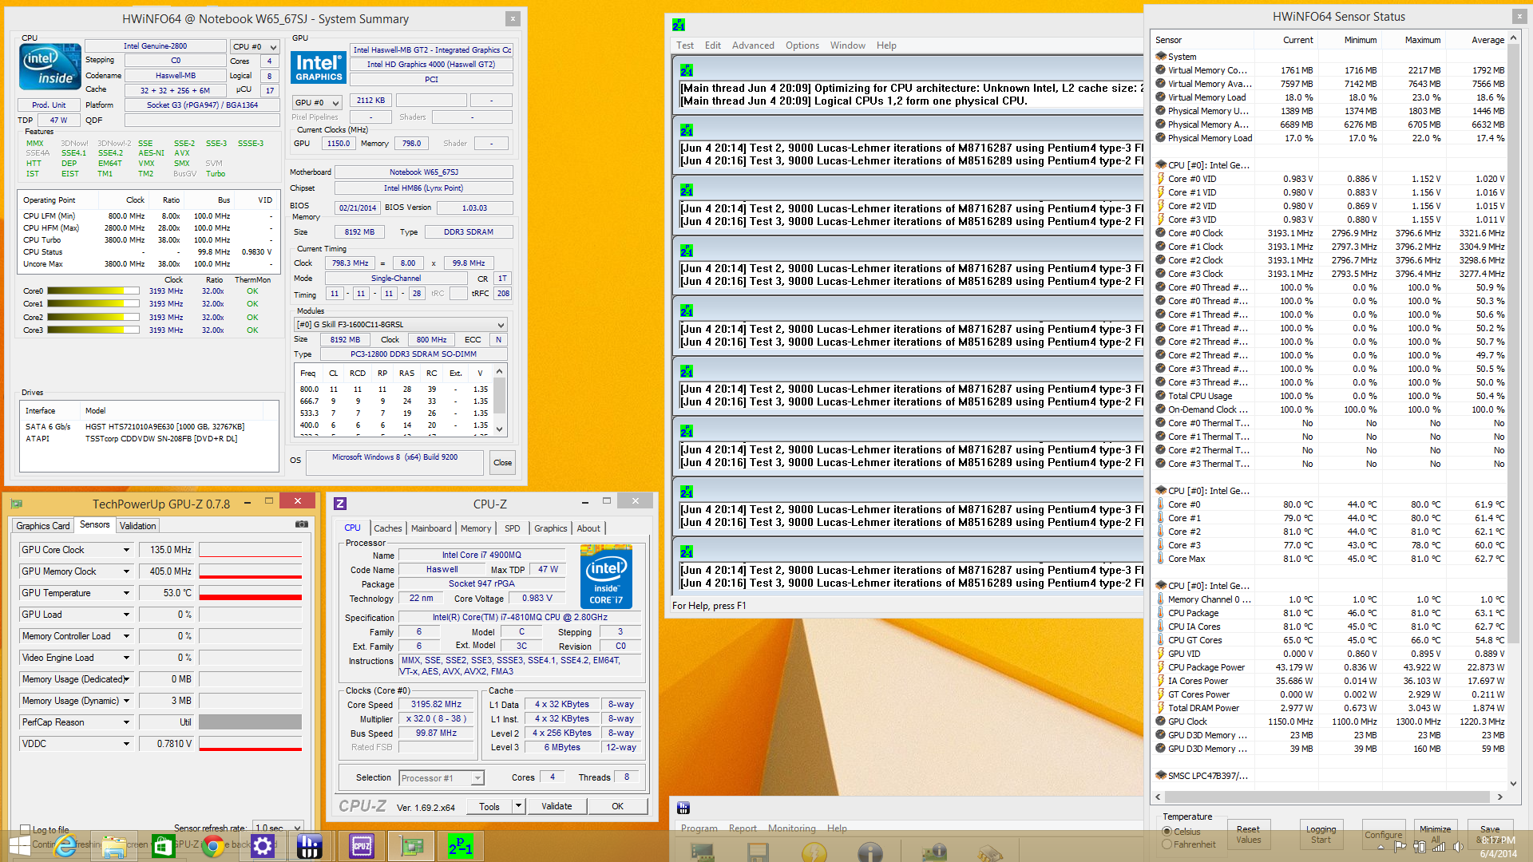Viewport: 1533px width, 862px height.
Task: Open Chrome from the taskbar
Action: 213,846
